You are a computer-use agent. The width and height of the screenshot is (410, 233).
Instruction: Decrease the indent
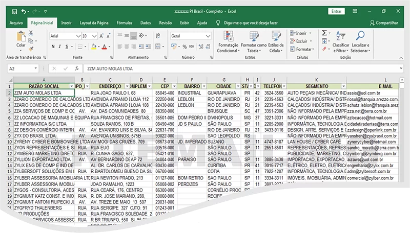click(141, 46)
